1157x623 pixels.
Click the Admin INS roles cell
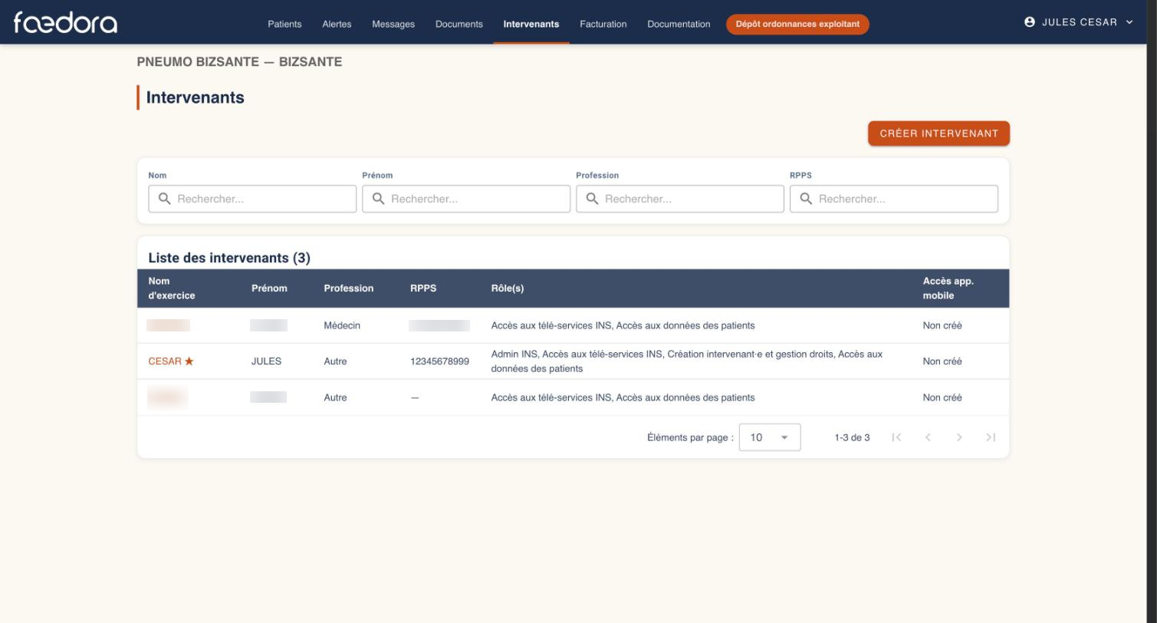click(x=687, y=361)
